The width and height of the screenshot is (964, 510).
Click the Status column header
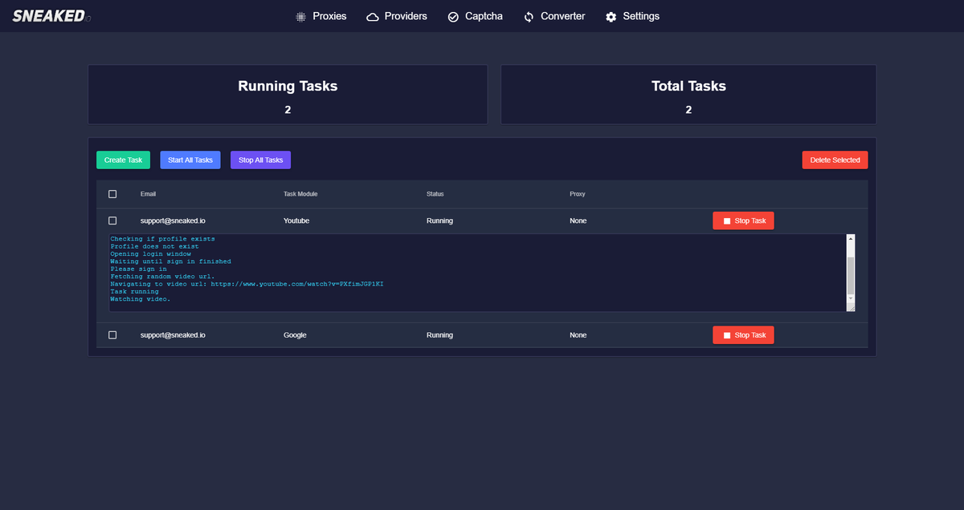(435, 194)
